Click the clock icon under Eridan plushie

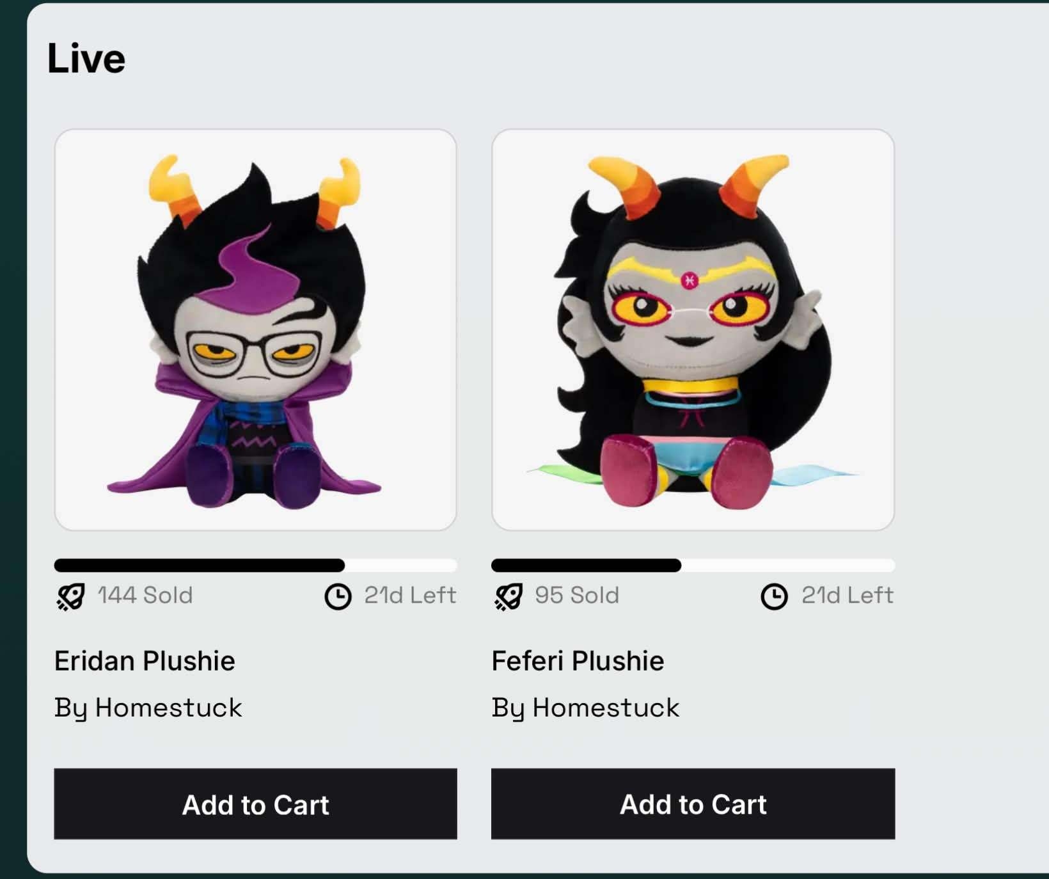(338, 596)
